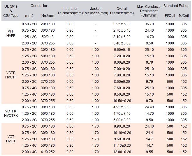Viewport: 192px width, 156px height.
Task: Select the VCT HVCT type cell
Action: pyautogui.click(x=11, y=139)
